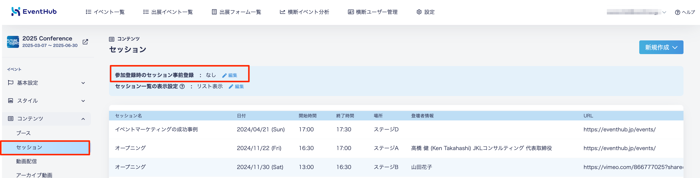Screen dimensions: 700x178
Task: Open イベント一覧 in top navigation
Action: click(105, 12)
